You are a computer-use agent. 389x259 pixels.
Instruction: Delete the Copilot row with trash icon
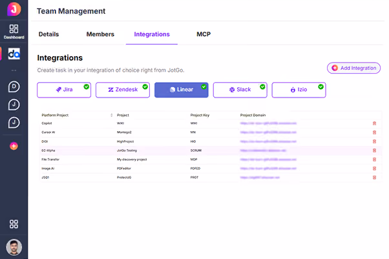(x=374, y=123)
